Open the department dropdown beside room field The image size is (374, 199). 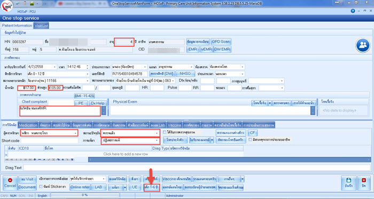coord(191,67)
